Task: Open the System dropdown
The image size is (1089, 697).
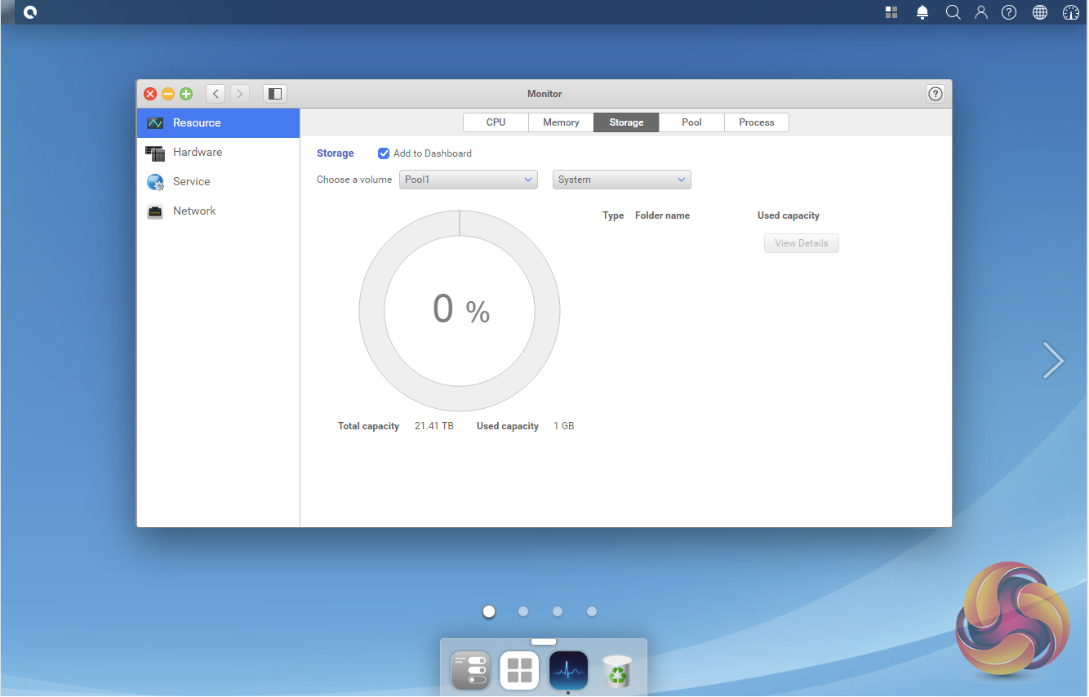Action: tap(621, 180)
